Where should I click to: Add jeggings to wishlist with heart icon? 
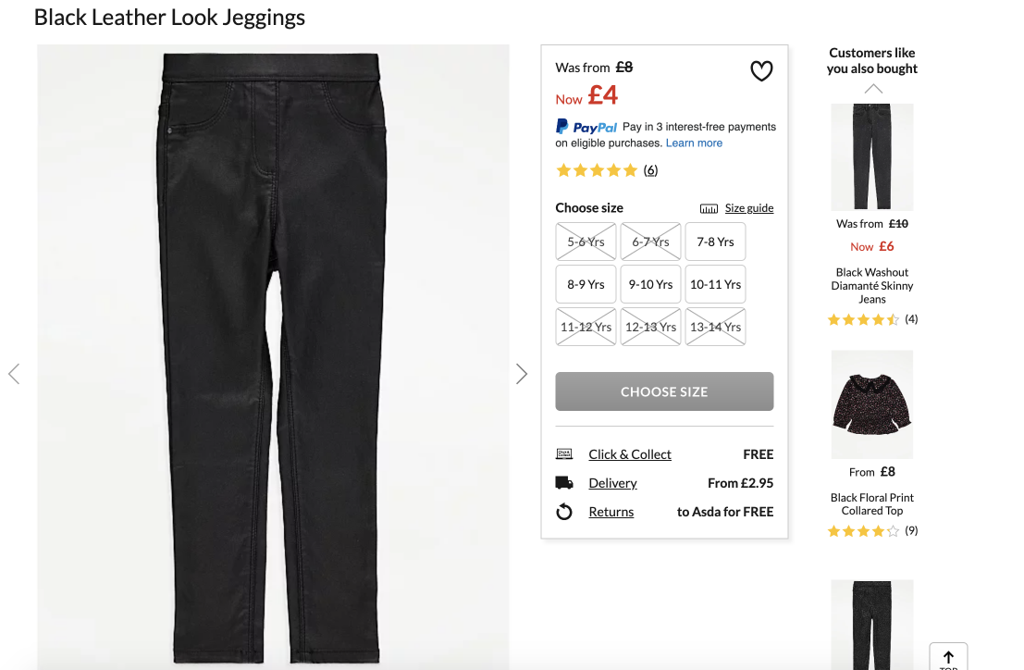(760, 71)
